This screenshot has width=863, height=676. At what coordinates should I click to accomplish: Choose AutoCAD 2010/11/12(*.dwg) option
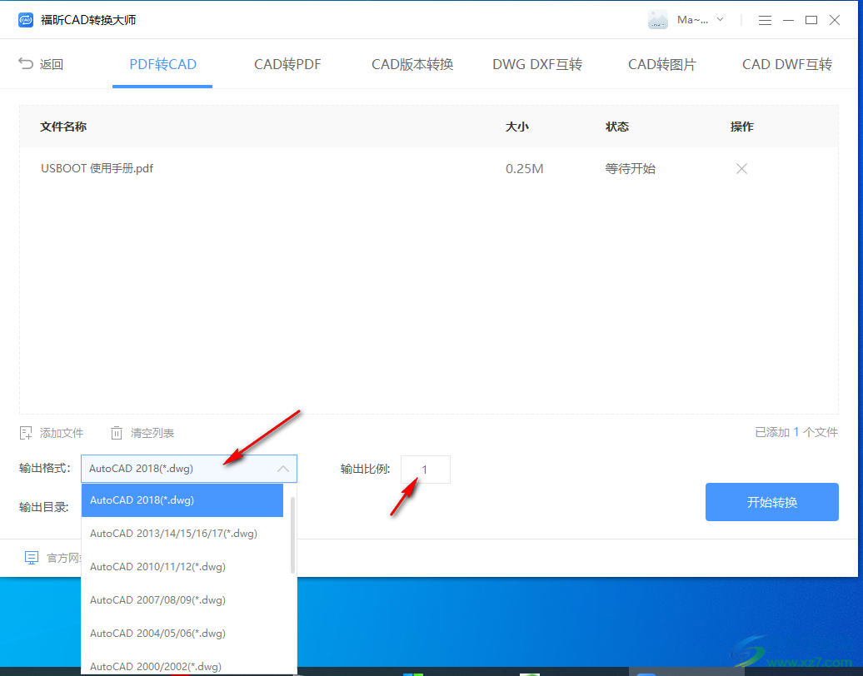pos(182,567)
